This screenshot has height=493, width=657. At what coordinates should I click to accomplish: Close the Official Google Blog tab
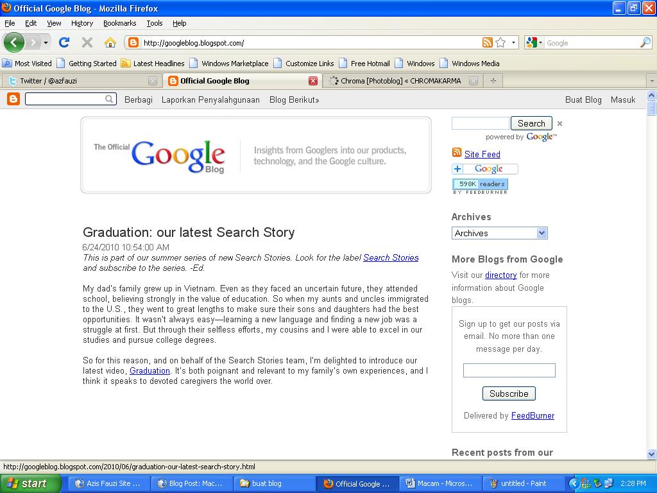click(312, 81)
